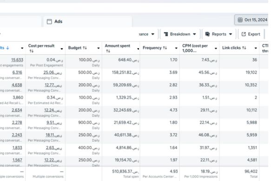Viewport: 271px width, 181px height.
Task: Click the Reports document icon
Action: [x=207, y=34]
